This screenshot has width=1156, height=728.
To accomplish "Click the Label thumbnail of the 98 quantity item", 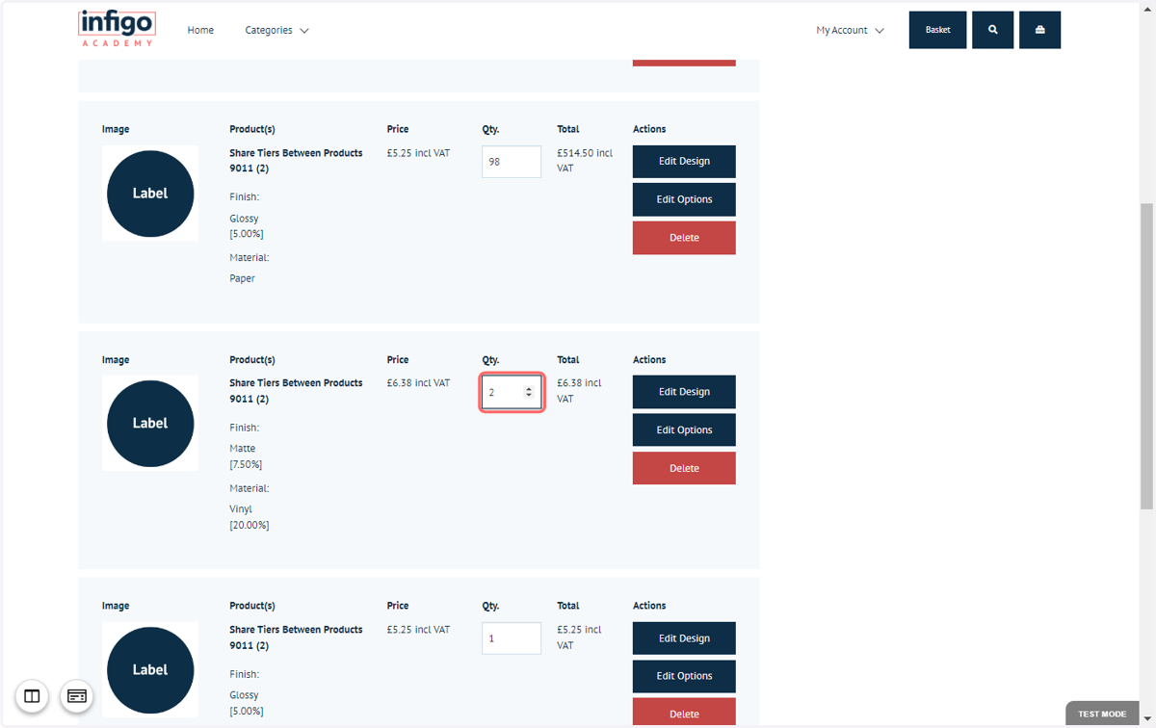I will click(x=150, y=194).
